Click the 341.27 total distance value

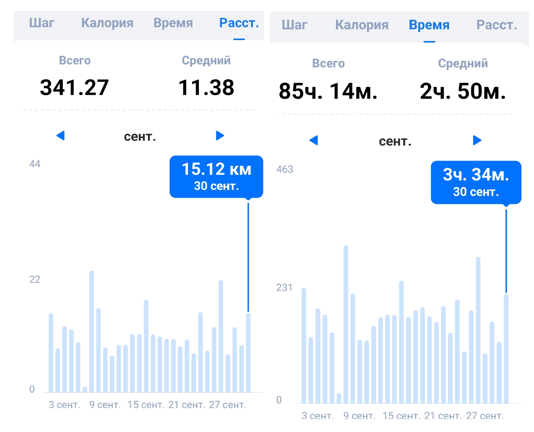coord(74,88)
